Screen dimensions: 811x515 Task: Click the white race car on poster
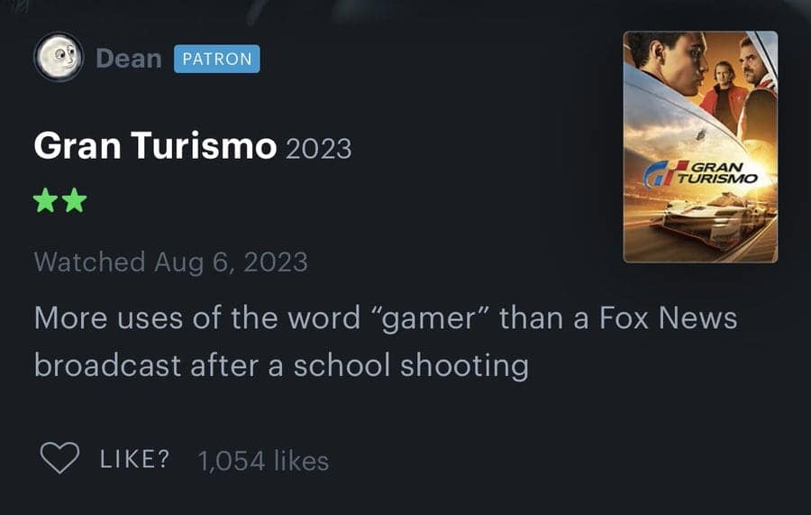(x=711, y=219)
